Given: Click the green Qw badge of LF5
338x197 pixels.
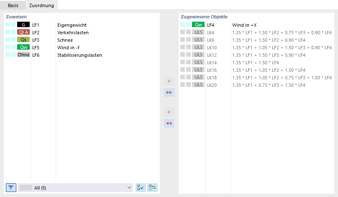Looking at the screenshot, I should (x=23, y=47).
